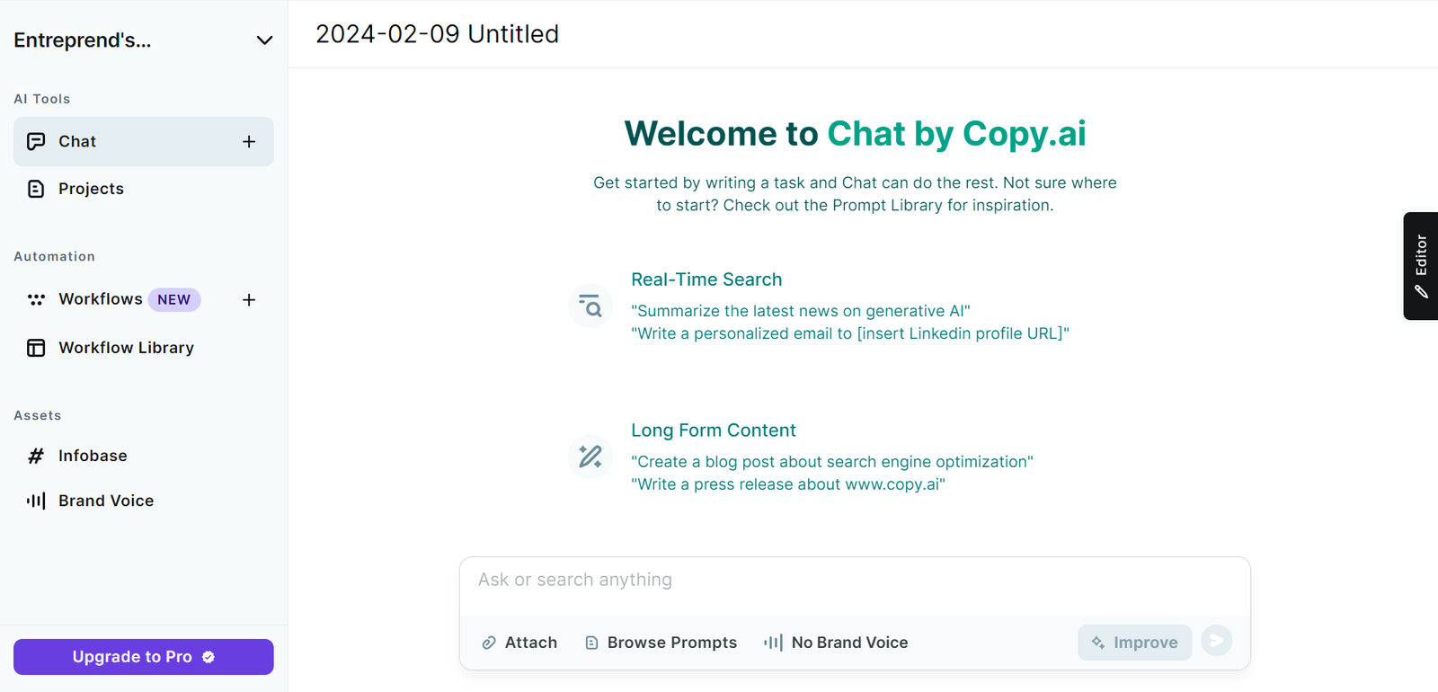Screen dimensions: 1438x692
Task: Open the Editor side panel tab
Action: pos(1421,266)
